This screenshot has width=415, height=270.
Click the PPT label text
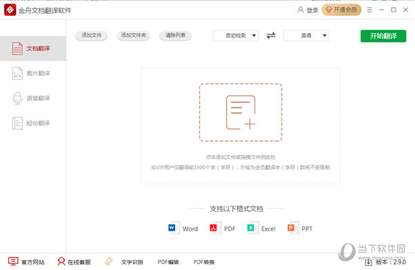click(x=307, y=229)
